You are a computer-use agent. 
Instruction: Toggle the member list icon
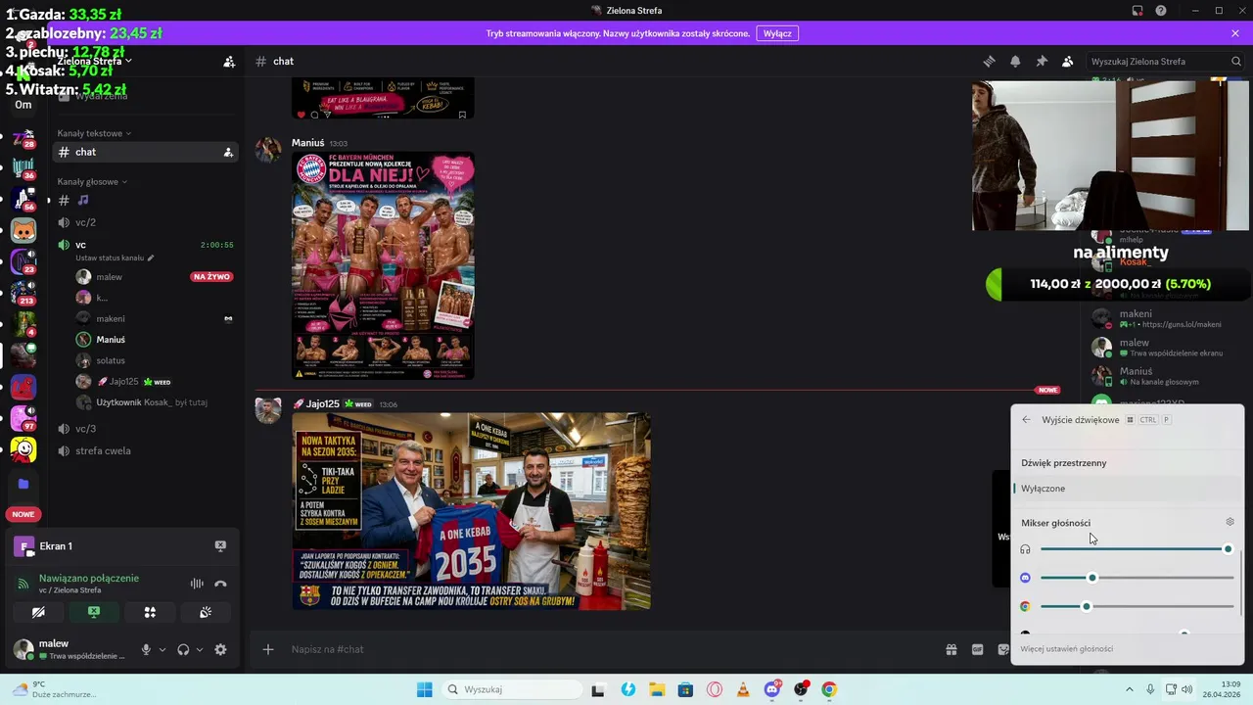pos(1068,61)
